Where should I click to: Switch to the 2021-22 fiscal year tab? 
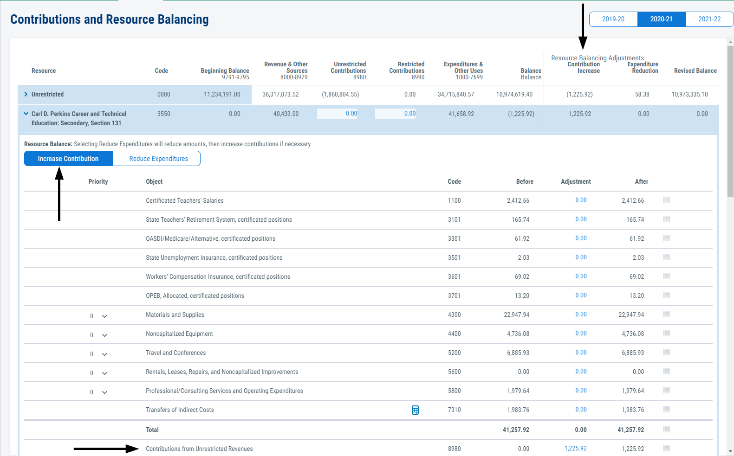click(709, 19)
